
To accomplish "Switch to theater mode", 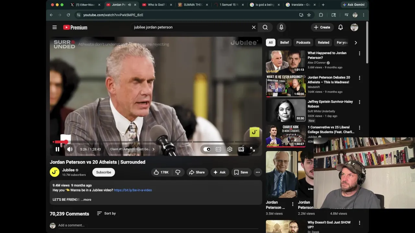I will point(241,149).
